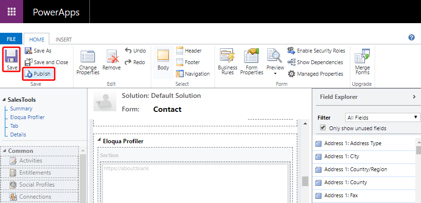
Task: Click the Entitlements navigation item
Action: coord(40,173)
